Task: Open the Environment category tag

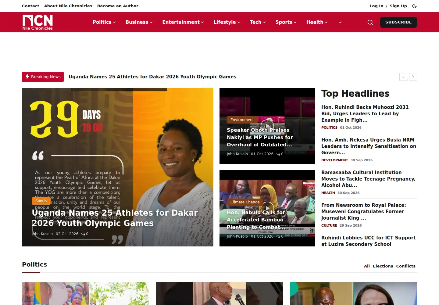Action: point(242,120)
